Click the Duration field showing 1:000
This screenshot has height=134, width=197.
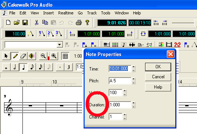click(x=120, y=105)
